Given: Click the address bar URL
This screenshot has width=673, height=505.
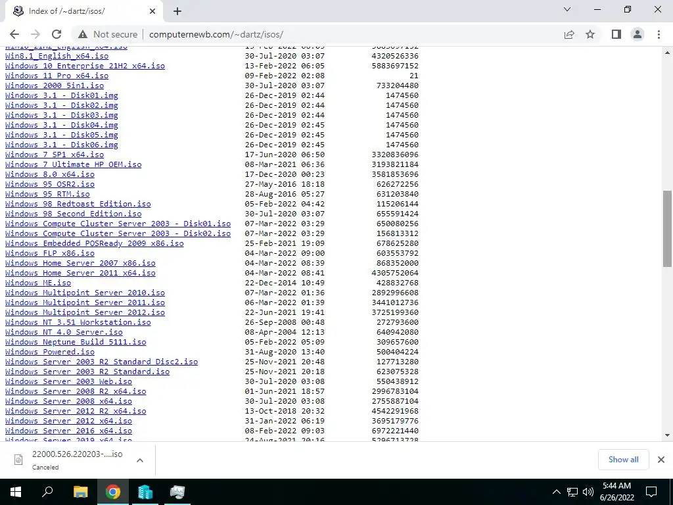Looking at the screenshot, I should (x=216, y=34).
